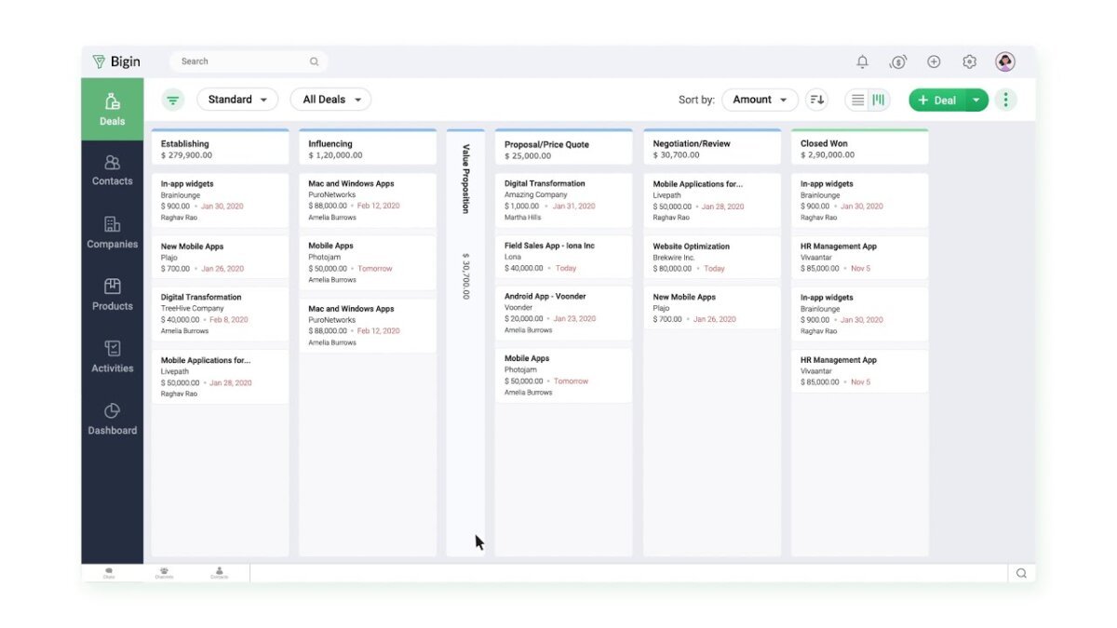Click the green + Deal button
The height and width of the screenshot is (628, 1117).
coord(936,100)
